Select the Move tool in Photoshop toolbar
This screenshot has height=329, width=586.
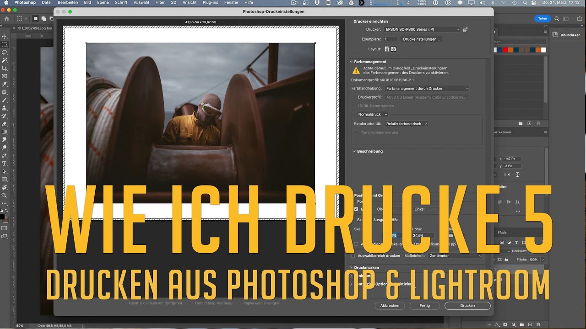coord(5,37)
